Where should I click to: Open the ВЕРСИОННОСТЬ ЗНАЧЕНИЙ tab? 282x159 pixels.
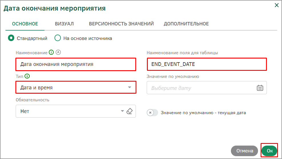click(121, 24)
